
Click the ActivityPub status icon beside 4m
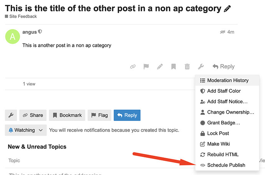pyautogui.click(x=222, y=32)
